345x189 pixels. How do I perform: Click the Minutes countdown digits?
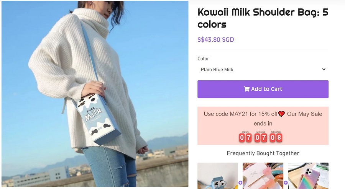point(261,138)
